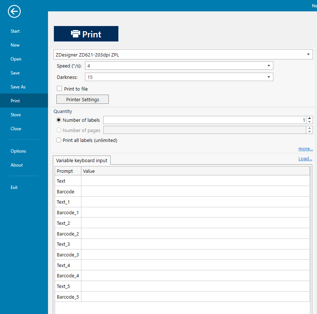This screenshot has height=314, width=317.
Task: Click the down stepper arrow for labels
Action: [310, 122]
